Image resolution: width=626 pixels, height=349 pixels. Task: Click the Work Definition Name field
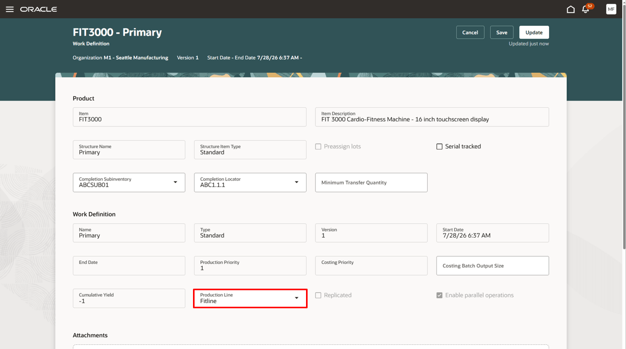tap(129, 233)
